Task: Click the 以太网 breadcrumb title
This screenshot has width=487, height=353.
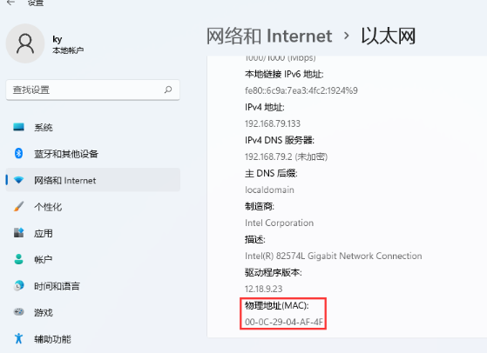Action: pyautogui.click(x=389, y=36)
